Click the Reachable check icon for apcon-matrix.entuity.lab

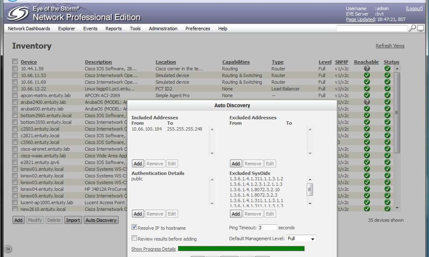pyautogui.click(x=367, y=95)
